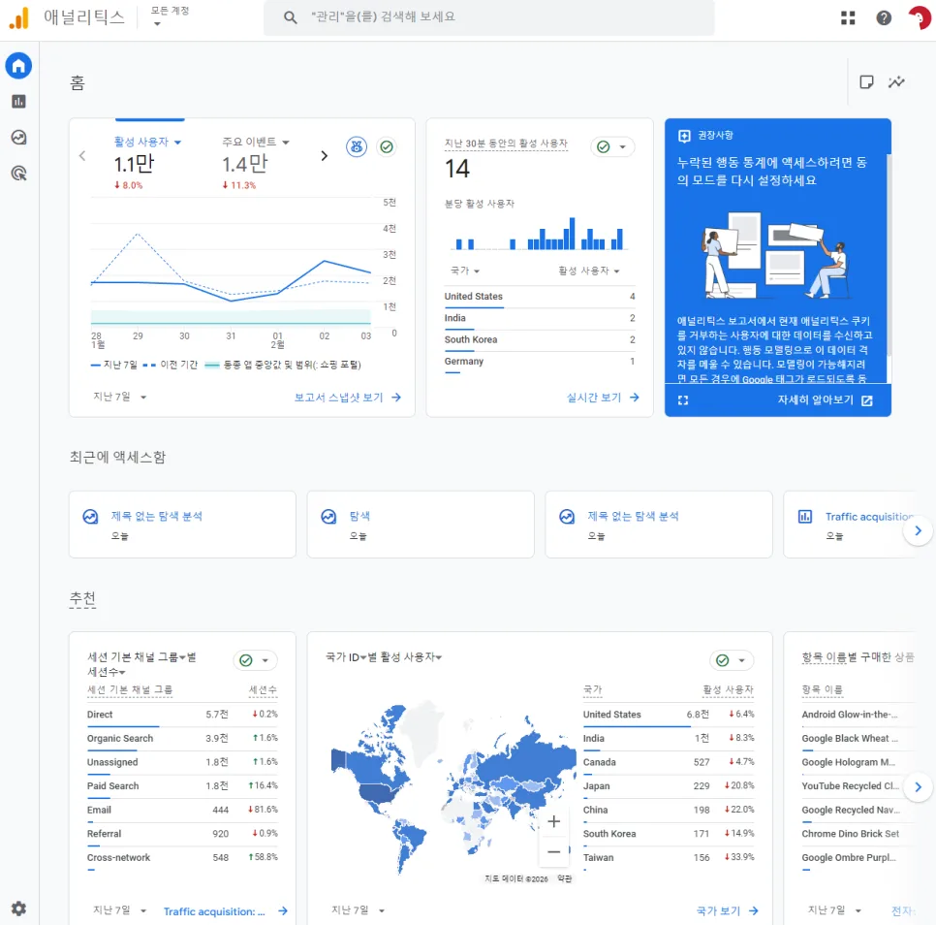Click the search magnifier icon
The height and width of the screenshot is (925, 936).
[x=290, y=17]
